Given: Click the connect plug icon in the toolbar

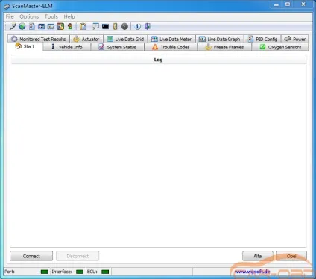Looking at the screenshot, I should 13,26.
